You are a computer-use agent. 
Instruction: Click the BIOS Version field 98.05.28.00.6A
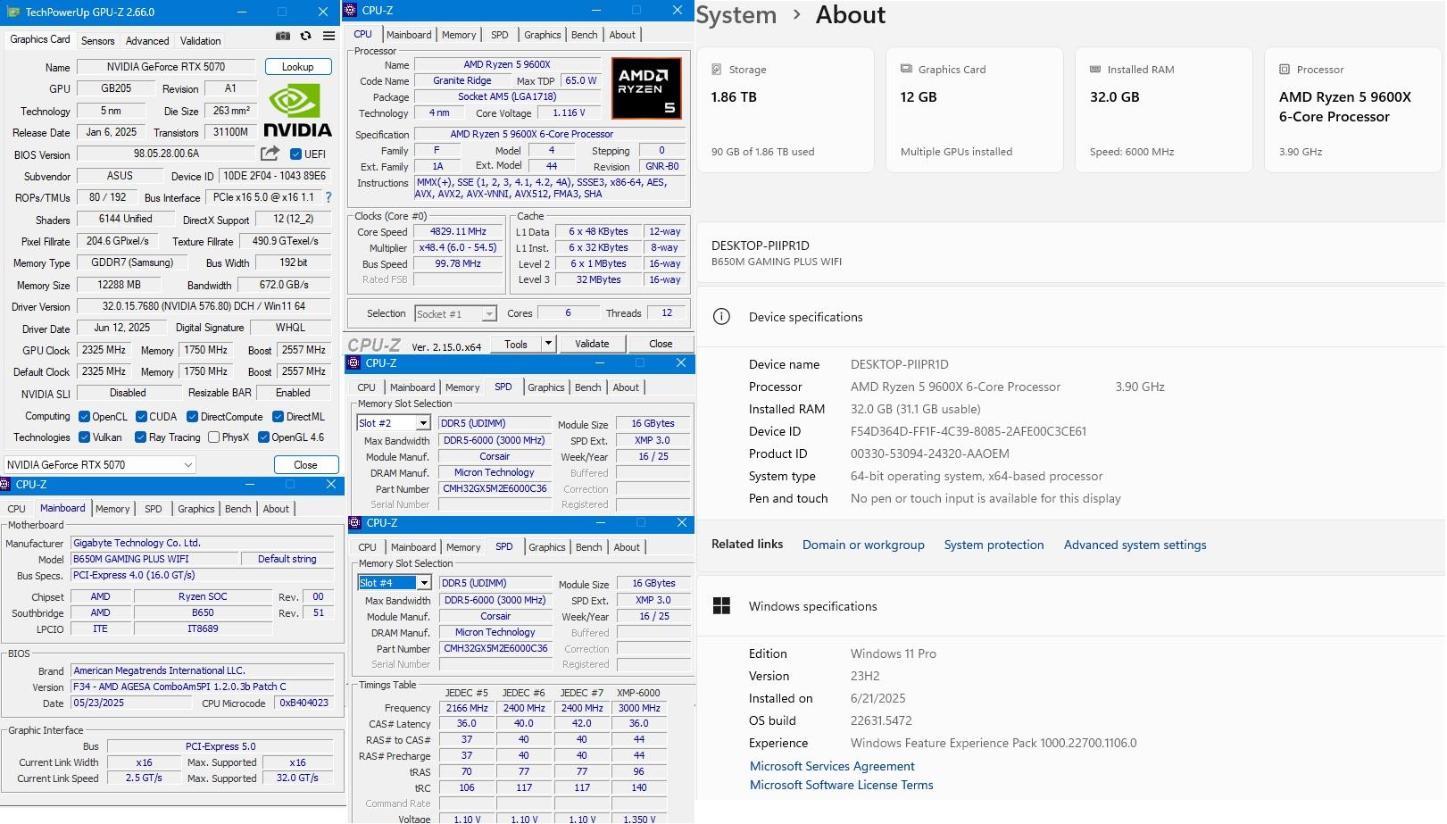pyautogui.click(x=166, y=154)
